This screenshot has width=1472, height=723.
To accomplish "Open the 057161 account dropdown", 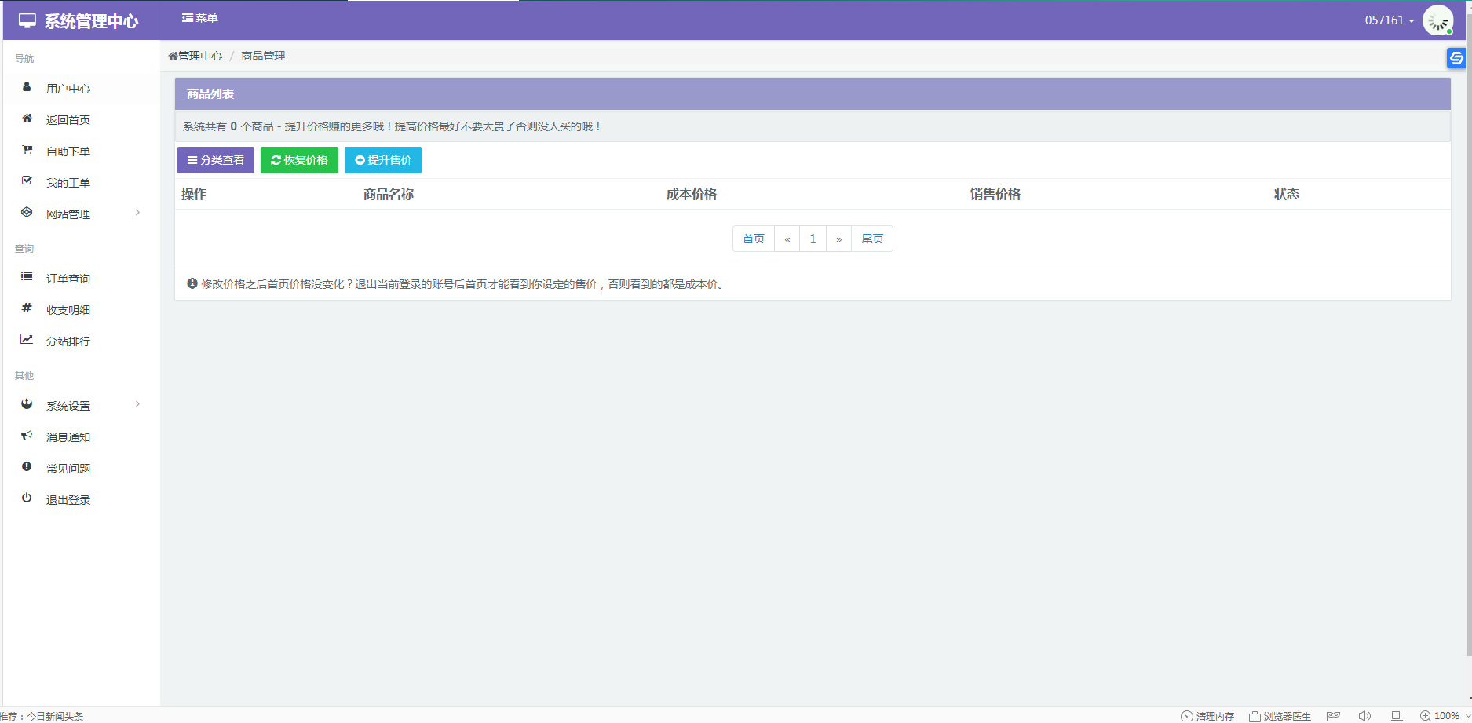I will [1389, 20].
